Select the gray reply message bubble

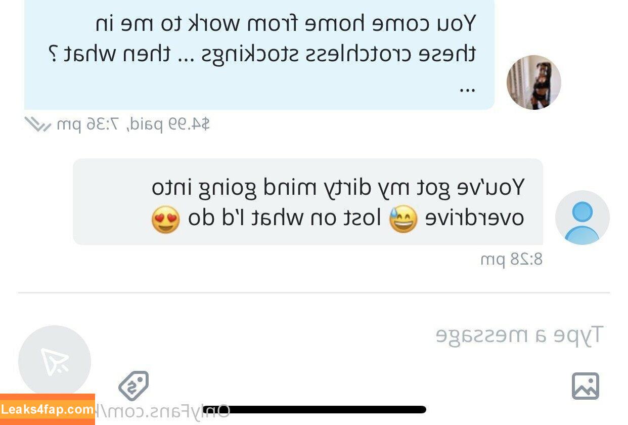(x=308, y=202)
